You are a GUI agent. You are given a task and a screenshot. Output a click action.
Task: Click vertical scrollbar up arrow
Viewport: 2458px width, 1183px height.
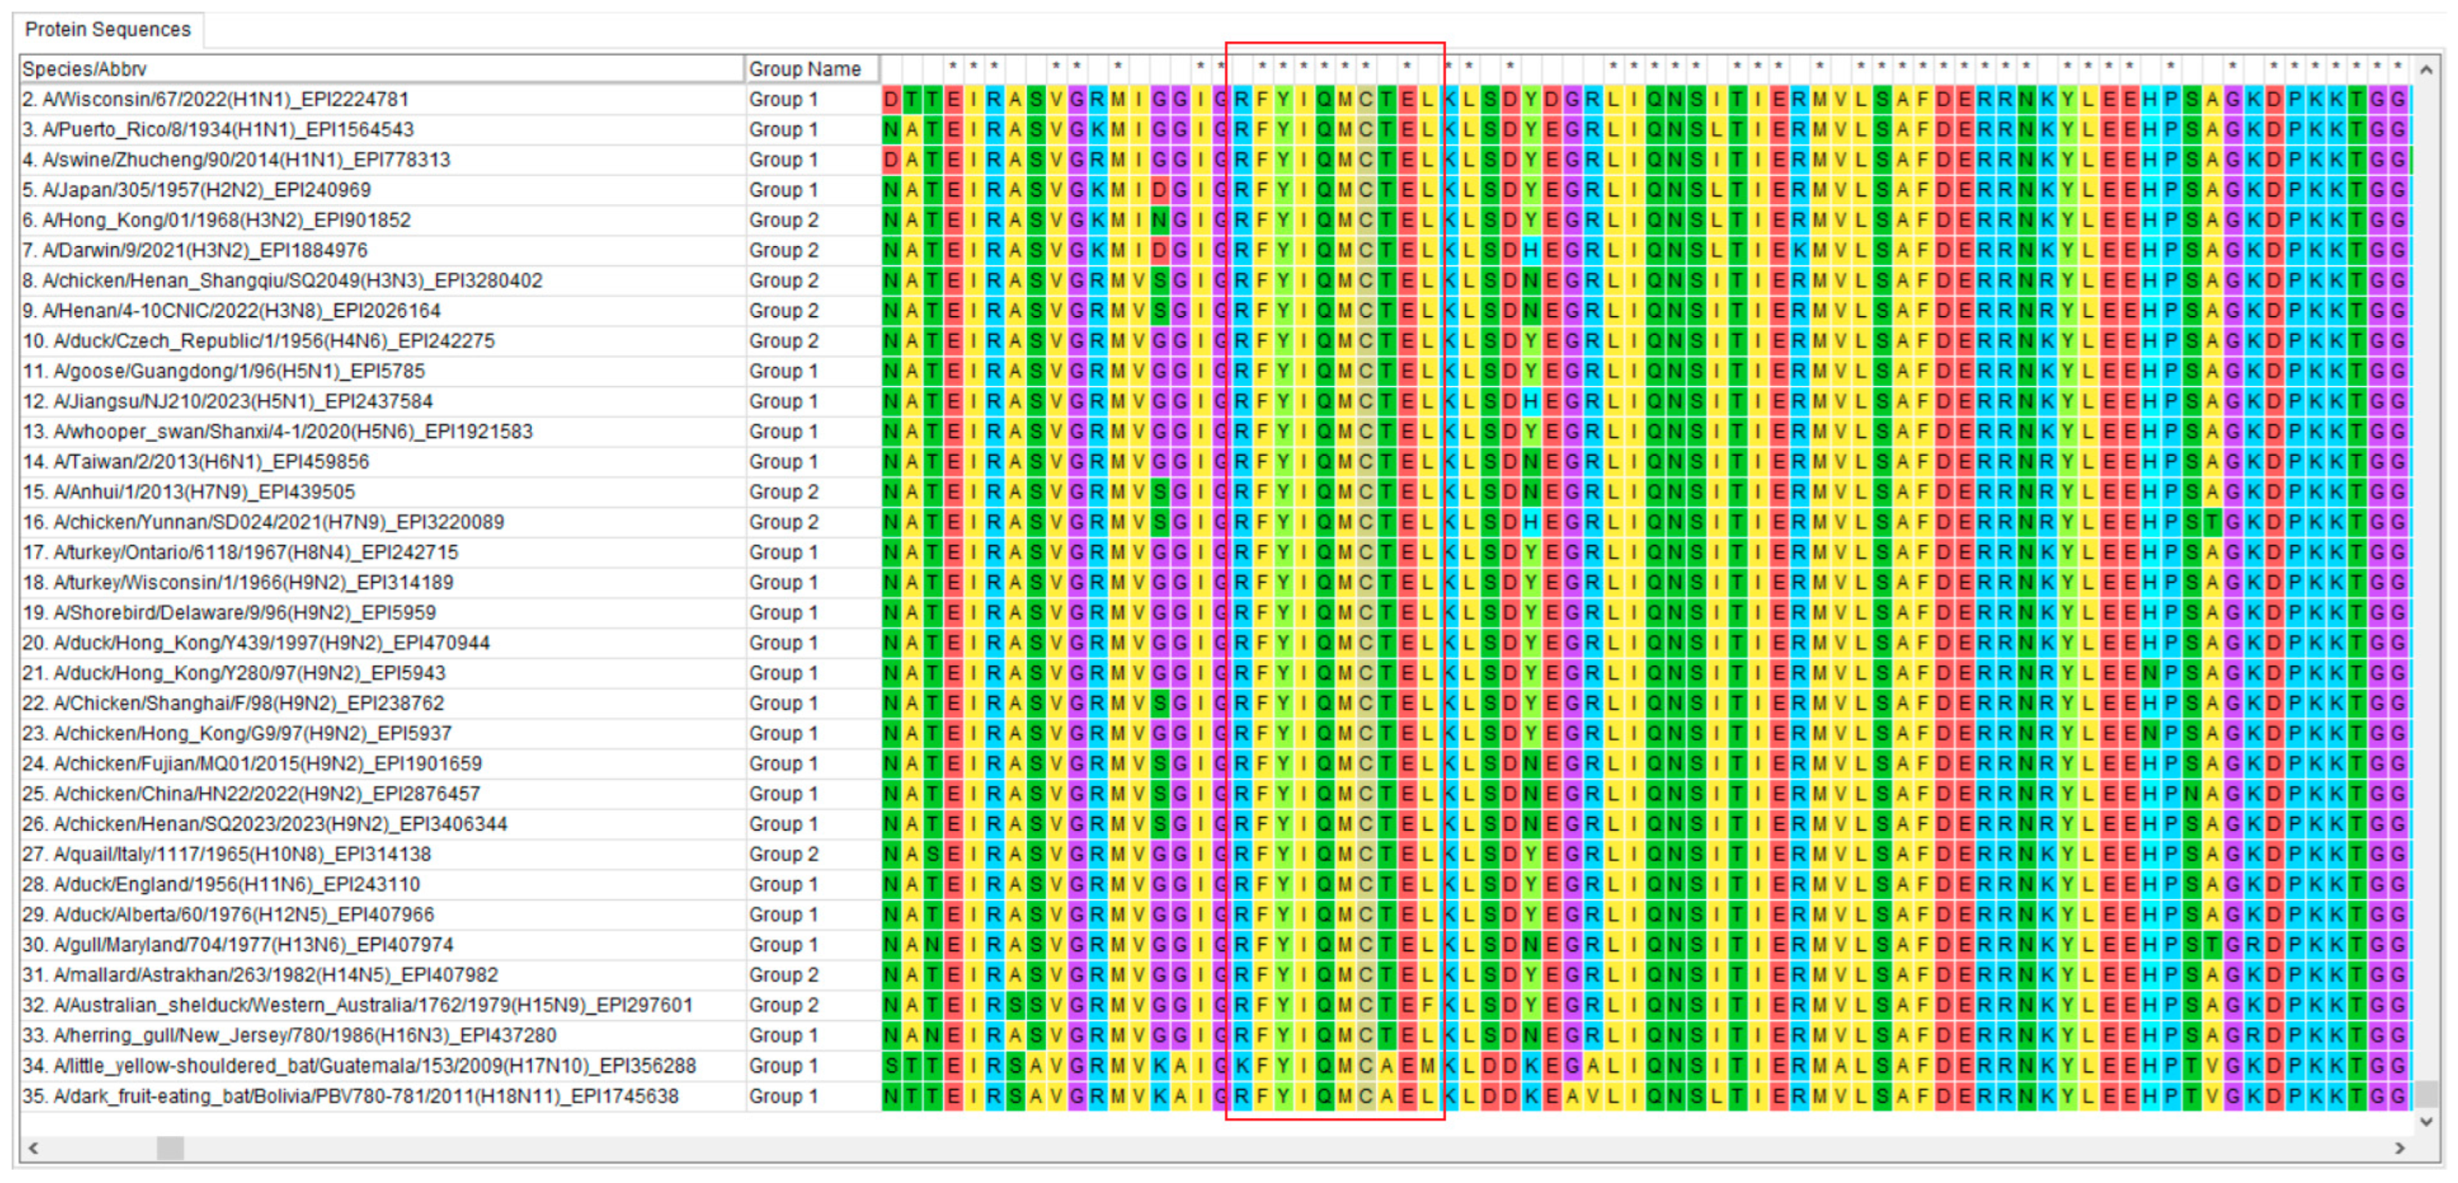[x=2427, y=71]
